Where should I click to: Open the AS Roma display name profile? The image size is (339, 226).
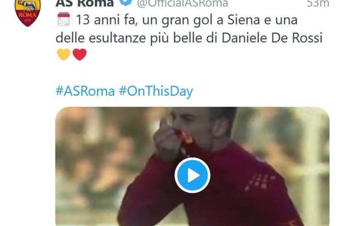tap(84, 3)
